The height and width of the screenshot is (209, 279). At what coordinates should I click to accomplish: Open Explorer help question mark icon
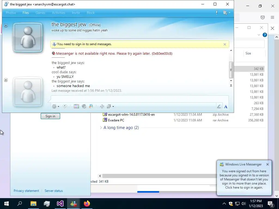pyautogui.click(x=265, y=35)
